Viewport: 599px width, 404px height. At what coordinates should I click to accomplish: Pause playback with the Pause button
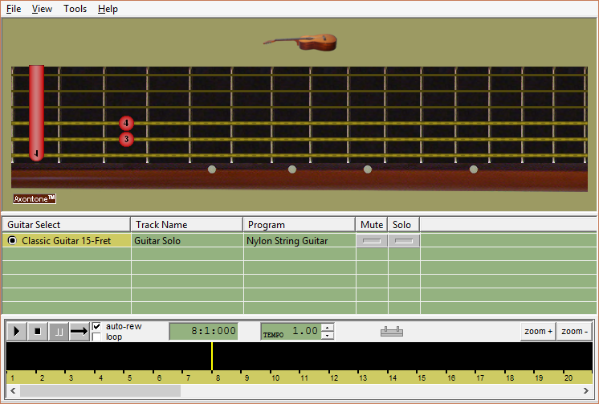point(59,331)
